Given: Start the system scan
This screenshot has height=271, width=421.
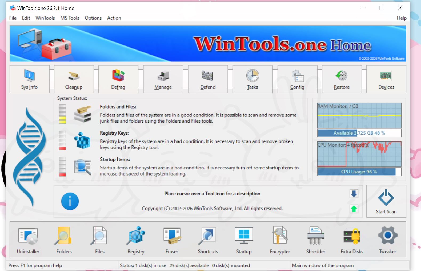Looking at the screenshot, I should 386,201.
